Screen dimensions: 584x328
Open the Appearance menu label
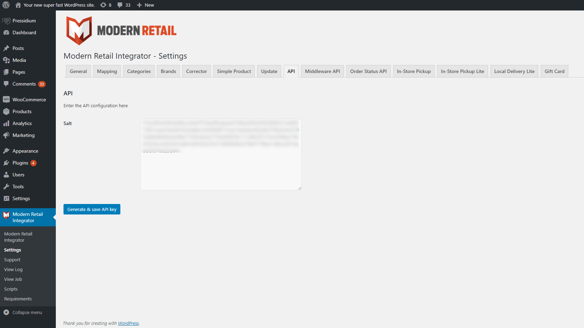[25, 151]
